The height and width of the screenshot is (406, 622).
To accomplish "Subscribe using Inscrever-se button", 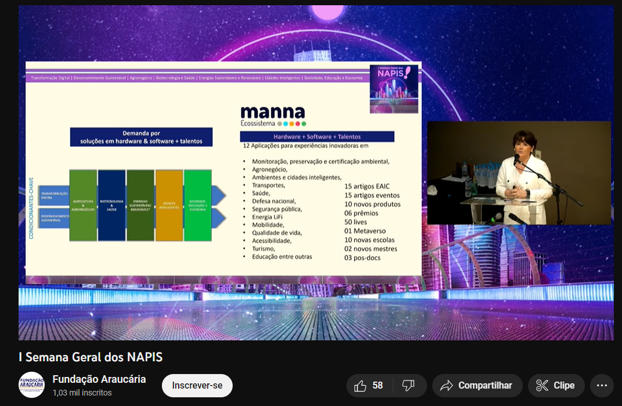I will [197, 385].
